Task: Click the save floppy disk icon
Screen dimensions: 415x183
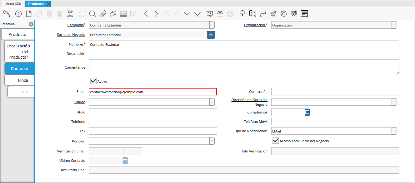Action: pyautogui.click(x=70, y=14)
